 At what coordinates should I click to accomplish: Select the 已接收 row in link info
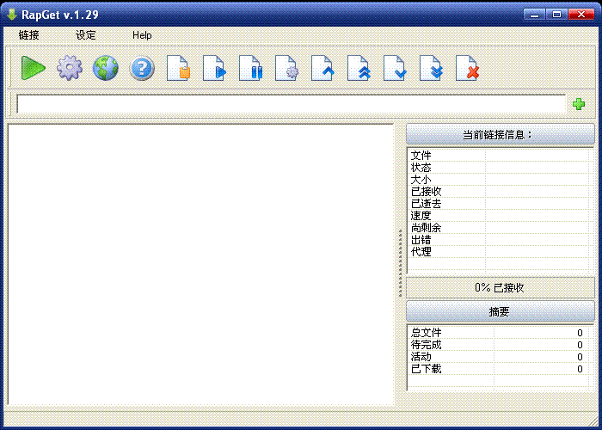pyautogui.click(x=498, y=191)
